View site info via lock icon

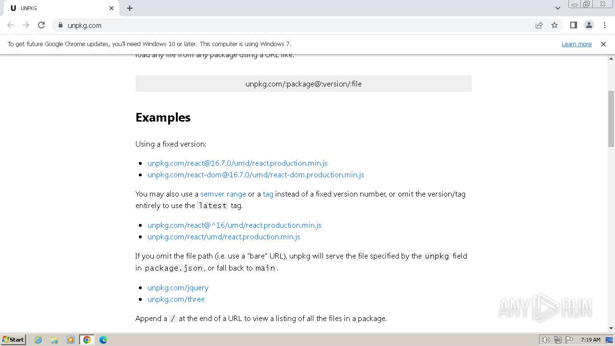coord(60,25)
